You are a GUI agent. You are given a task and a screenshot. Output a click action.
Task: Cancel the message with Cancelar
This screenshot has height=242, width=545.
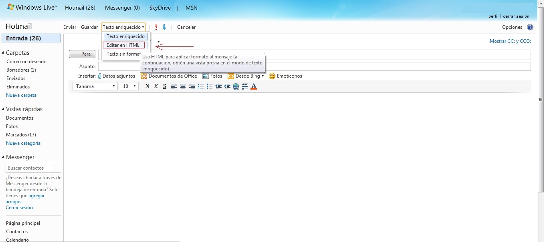coord(186,27)
